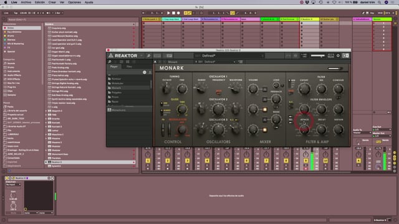Toggle Reaktor audio engine power button
Screen dimensions: 399x224
[x=338, y=55]
